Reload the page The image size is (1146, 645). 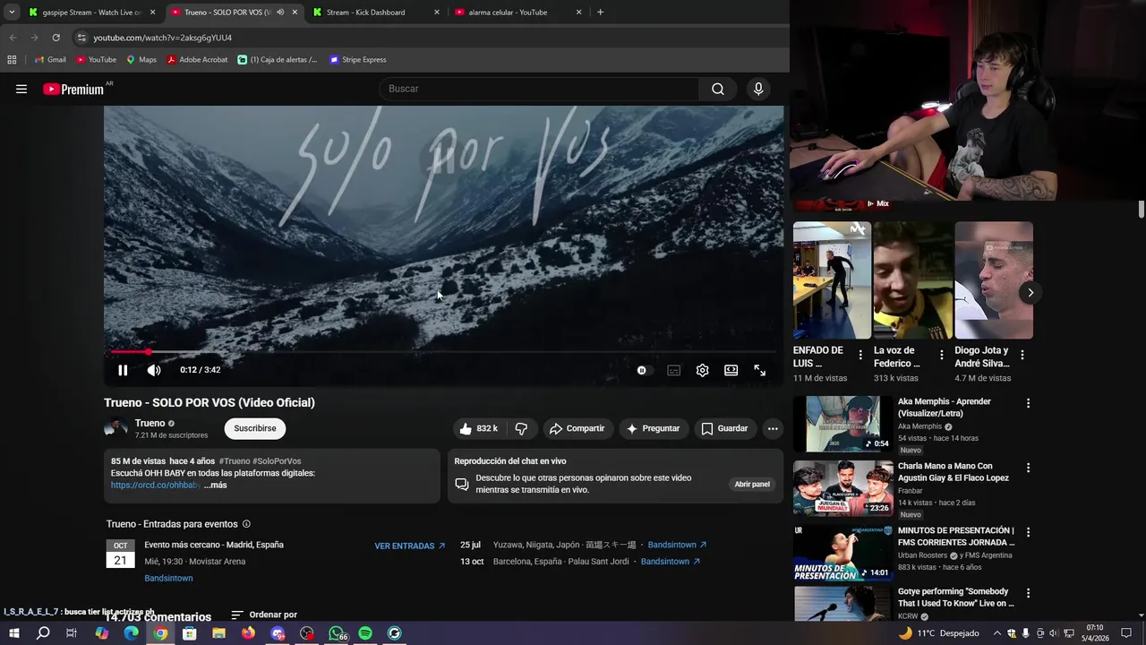(x=56, y=38)
